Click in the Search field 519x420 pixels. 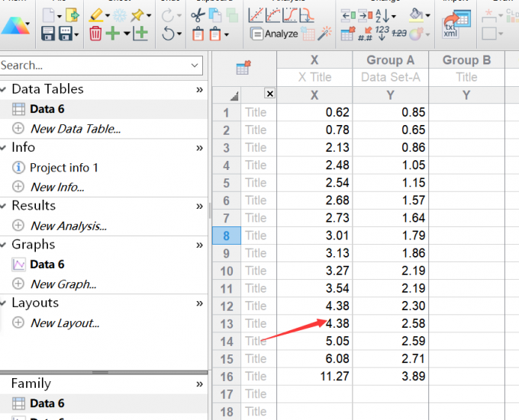coord(92,66)
